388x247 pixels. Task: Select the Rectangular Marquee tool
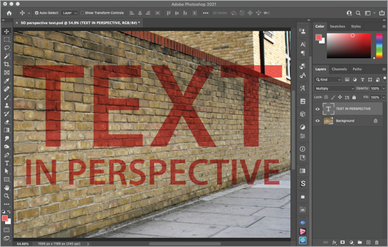[x=6, y=39]
